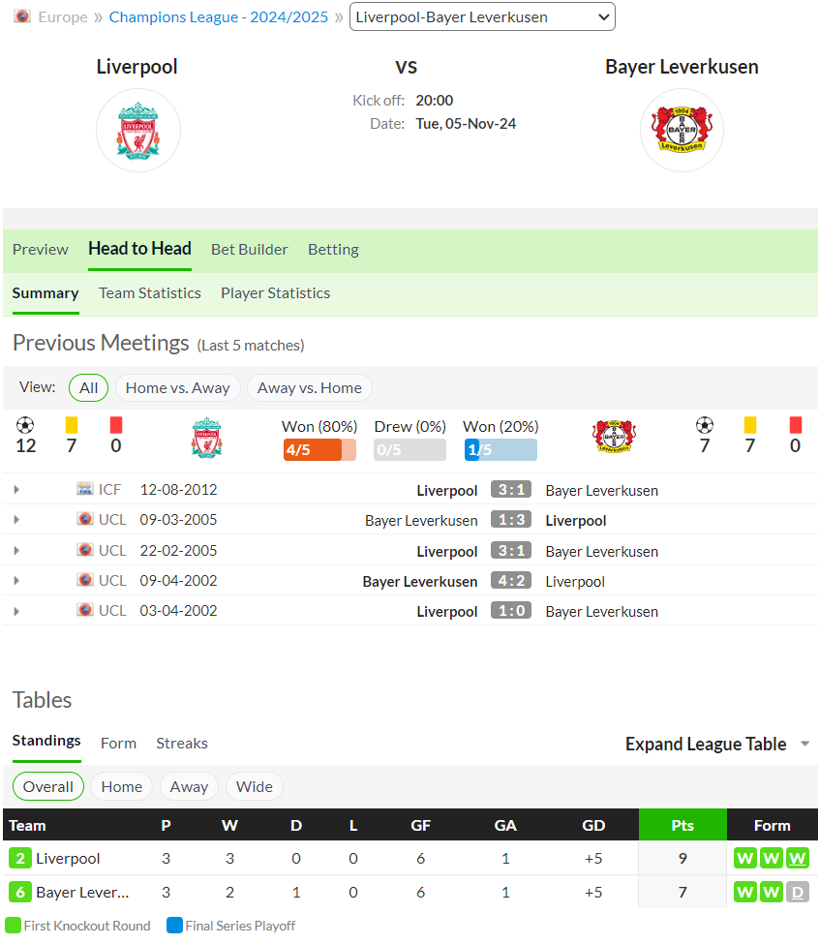This screenshot has width=819, height=944.
Task: Click the Liverpool crest in the match header
Action: point(137,131)
